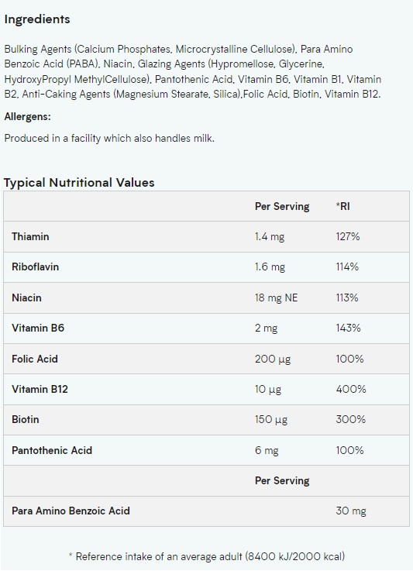The image size is (413, 571).
Task: Click the milk allergen facility statement
Action: pos(109,139)
